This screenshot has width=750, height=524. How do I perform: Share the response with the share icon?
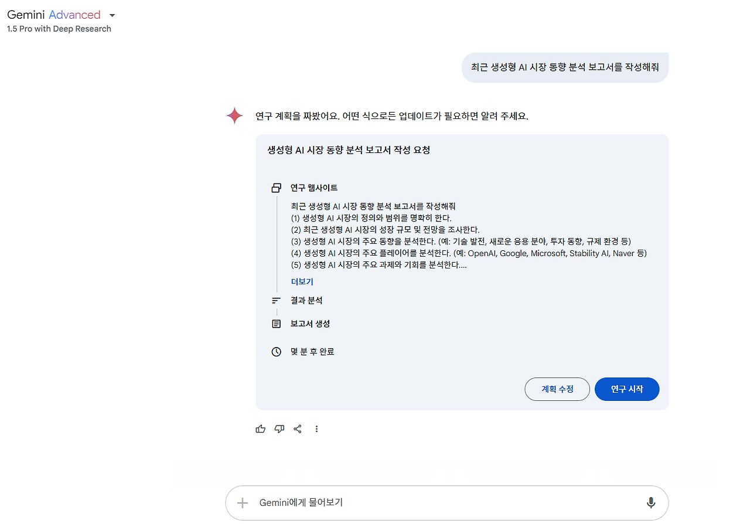pos(298,429)
